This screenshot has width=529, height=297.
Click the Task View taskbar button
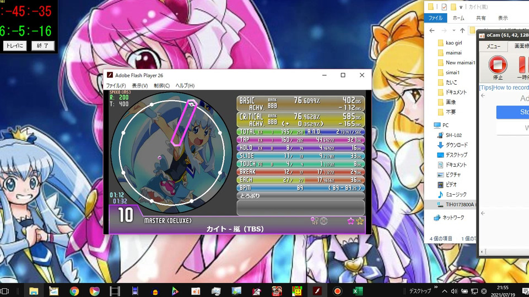click(5, 291)
